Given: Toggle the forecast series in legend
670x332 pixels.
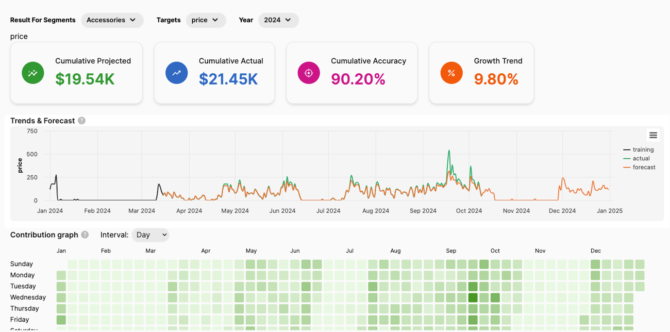Looking at the screenshot, I should pyautogui.click(x=639, y=167).
